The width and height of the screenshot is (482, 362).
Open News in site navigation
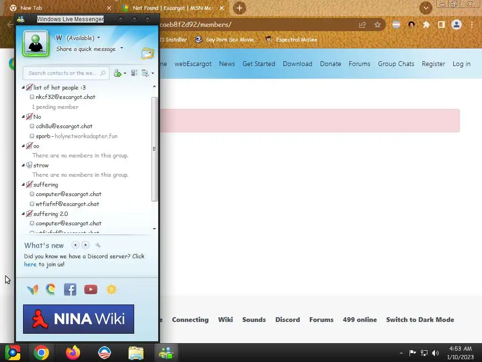227,64
